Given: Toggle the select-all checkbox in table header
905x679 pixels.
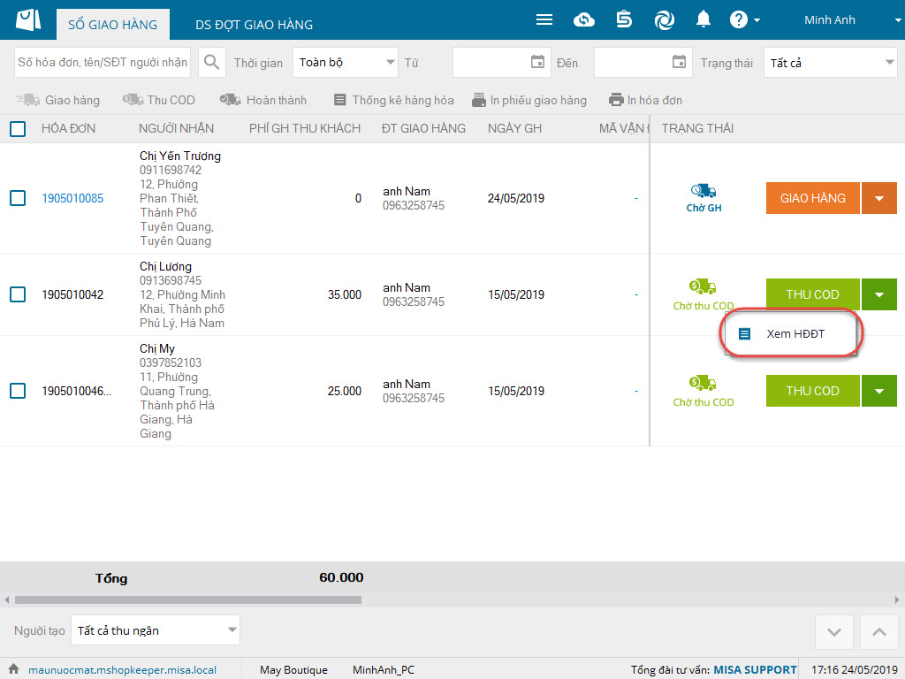Looking at the screenshot, I should [x=18, y=129].
